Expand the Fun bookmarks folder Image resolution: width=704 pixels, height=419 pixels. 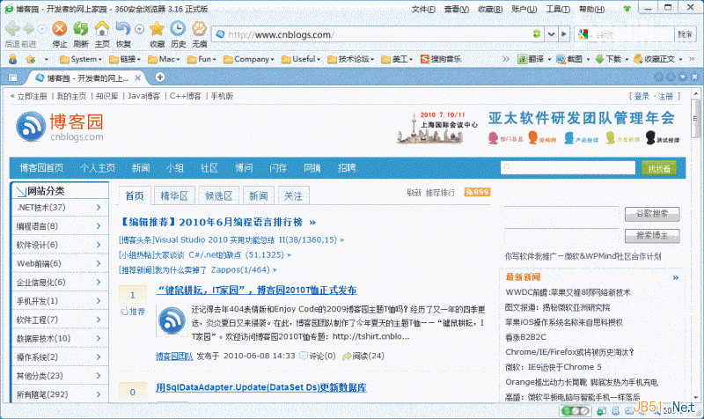coord(202,59)
